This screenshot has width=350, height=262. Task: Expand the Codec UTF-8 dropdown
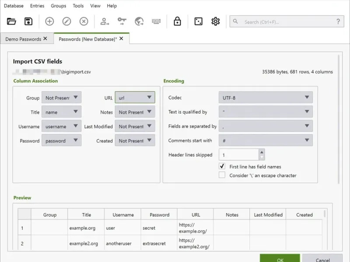[266, 98]
